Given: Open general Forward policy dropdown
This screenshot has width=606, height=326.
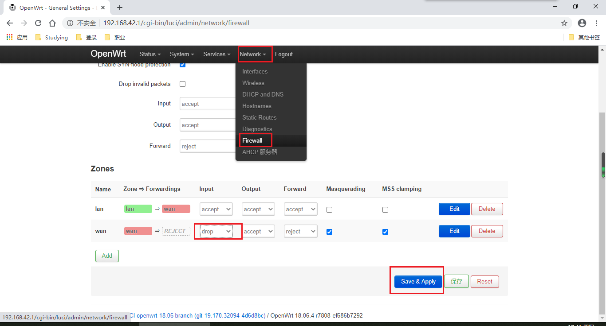Looking at the screenshot, I should pyautogui.click(x=208, y=146).
